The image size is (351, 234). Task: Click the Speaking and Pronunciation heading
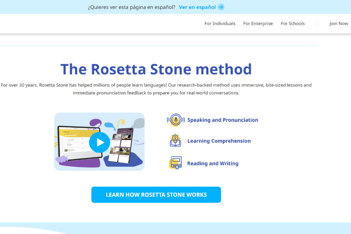point(223,120)
